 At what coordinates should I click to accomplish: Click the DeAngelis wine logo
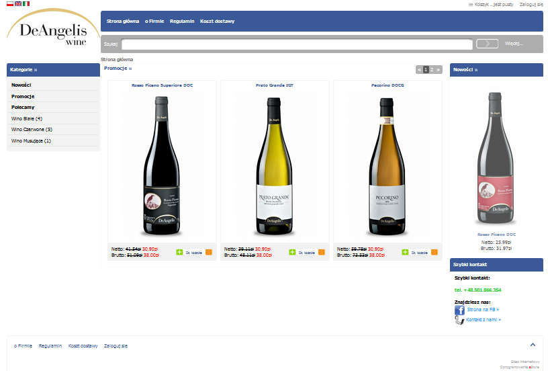click(x=53, y=28)
